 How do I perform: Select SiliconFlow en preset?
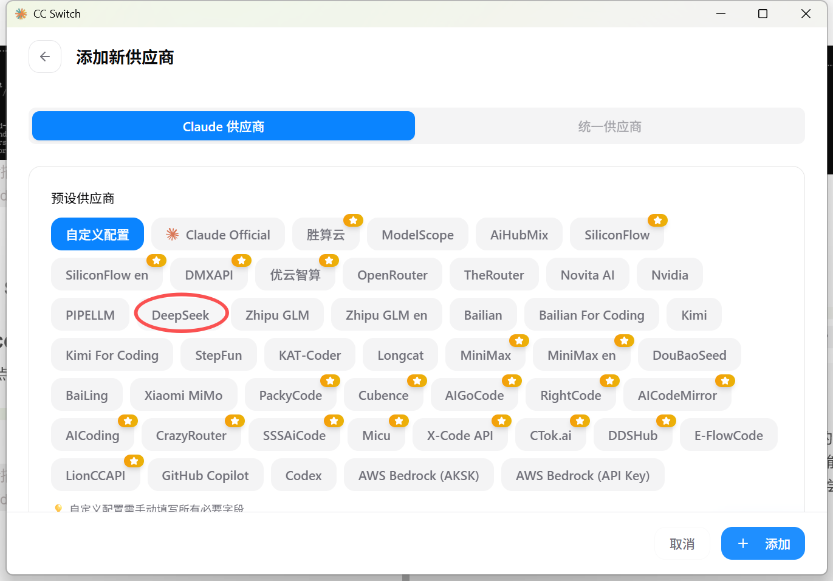coord(107,274)
